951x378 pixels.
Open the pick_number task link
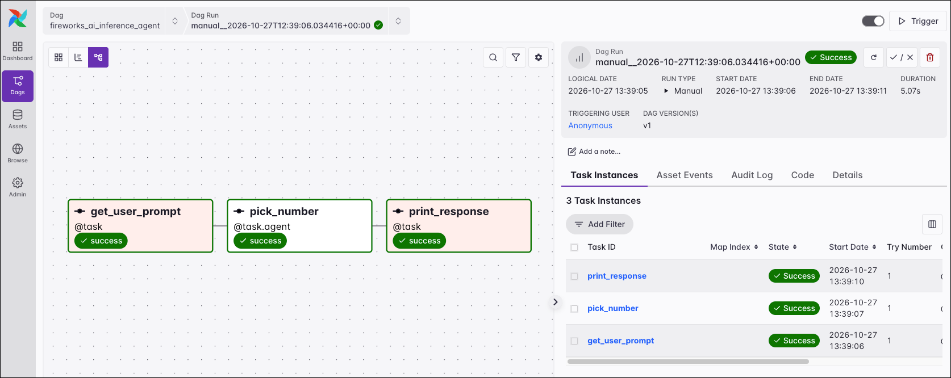click(x=613, y=308)
